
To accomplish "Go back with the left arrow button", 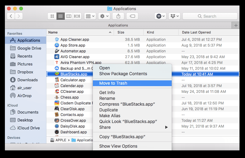I will 11,16.
